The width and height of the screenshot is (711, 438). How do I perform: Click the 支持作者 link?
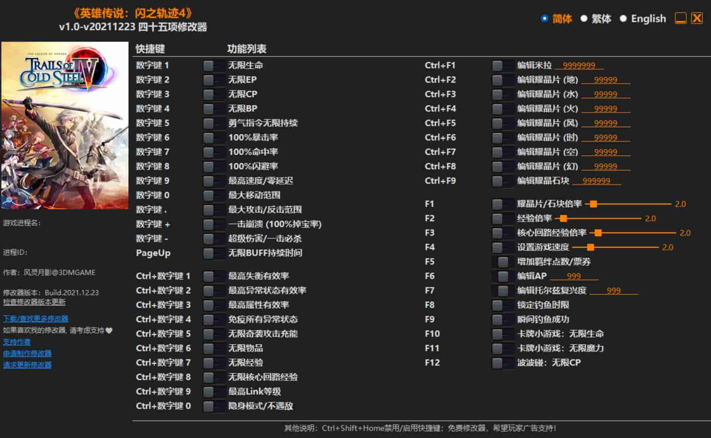pos(17,342)
